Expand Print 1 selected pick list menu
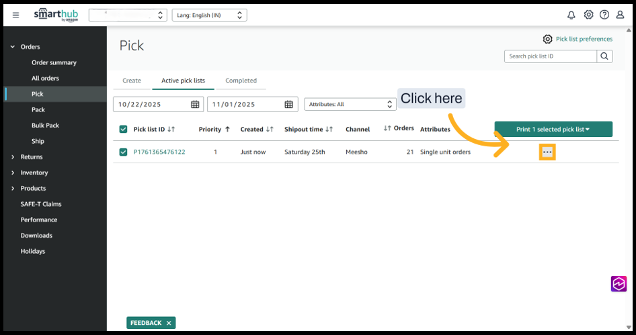The width and height of the screenshot is (636, 335). point(553,129)
